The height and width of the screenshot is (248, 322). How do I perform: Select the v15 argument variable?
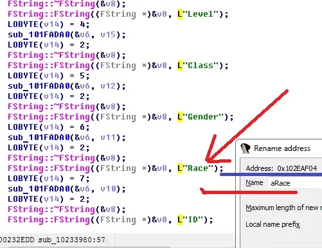click(x=108, y=35)
